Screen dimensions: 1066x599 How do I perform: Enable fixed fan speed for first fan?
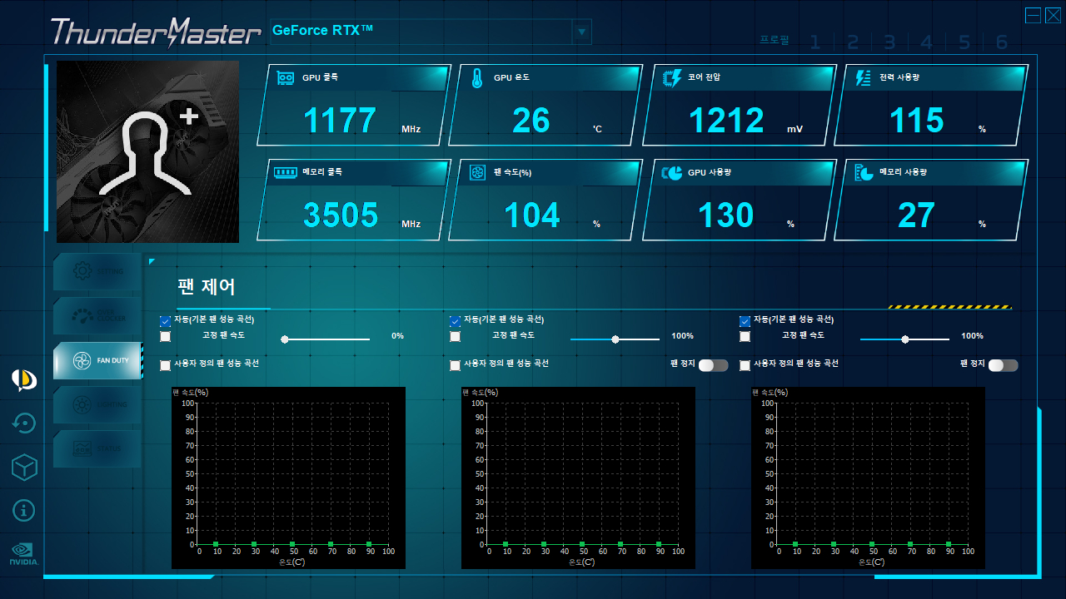click(x=165, y=337)
